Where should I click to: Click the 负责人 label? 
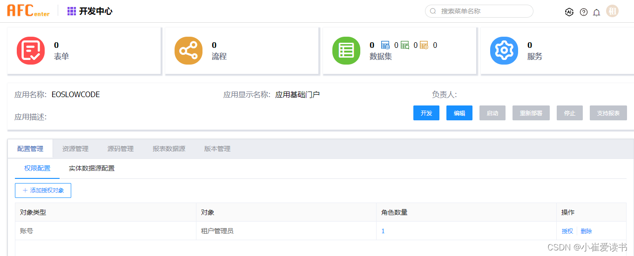pos(445,94)
